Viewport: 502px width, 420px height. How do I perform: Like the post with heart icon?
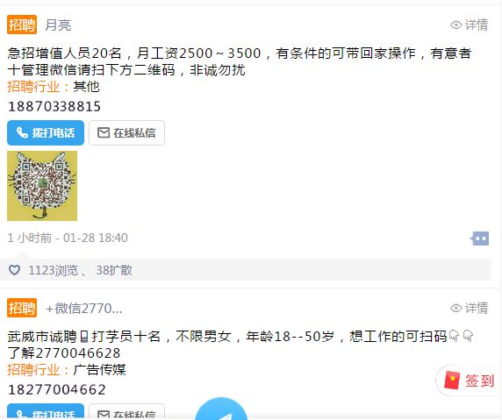[x=14, y=270]
